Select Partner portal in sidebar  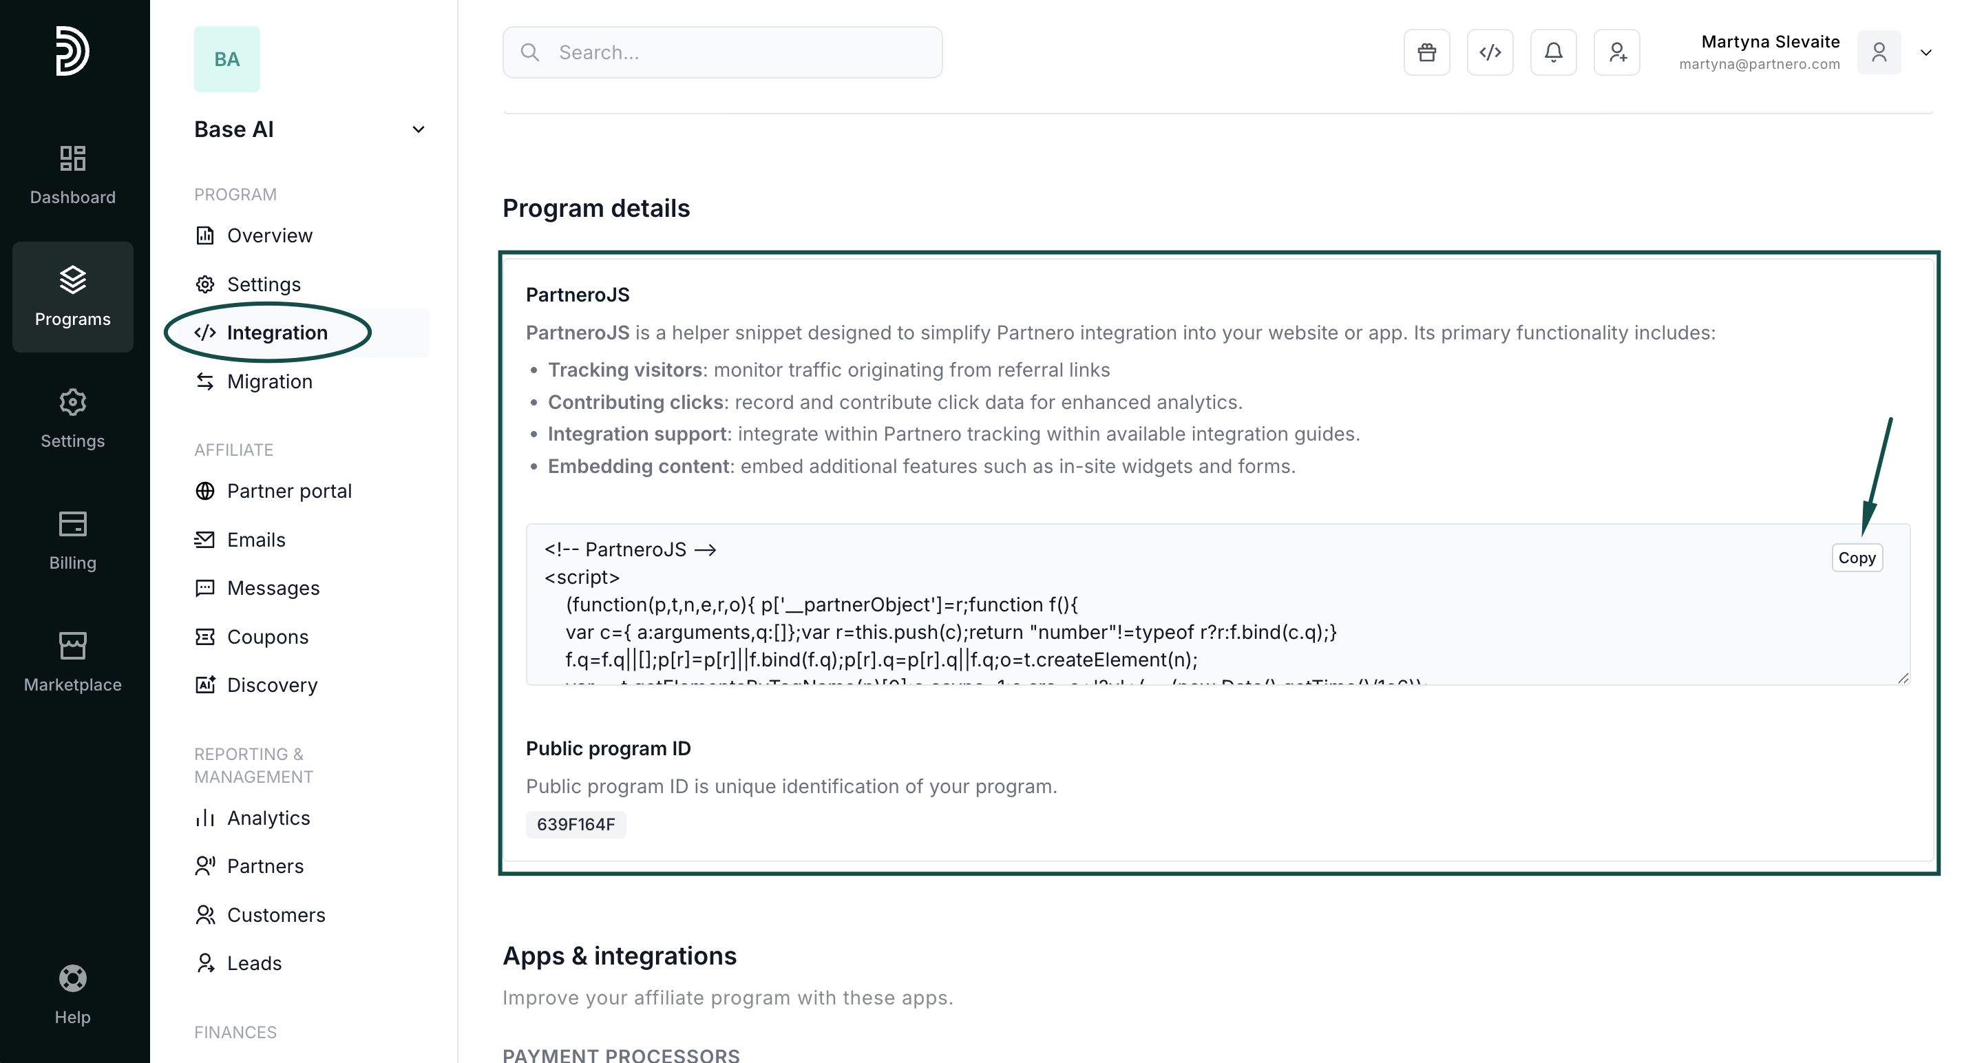click(288, 491)
